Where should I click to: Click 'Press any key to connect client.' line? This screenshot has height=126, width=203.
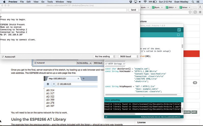click(x=18, y=40)
